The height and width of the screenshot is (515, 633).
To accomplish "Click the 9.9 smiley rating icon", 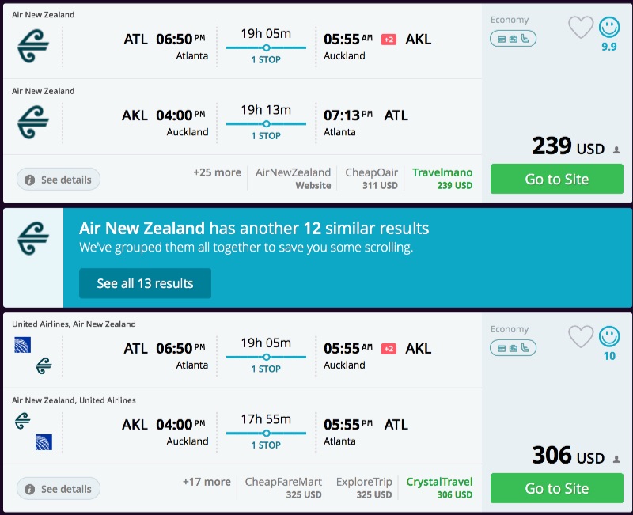I will coord(609,28).
